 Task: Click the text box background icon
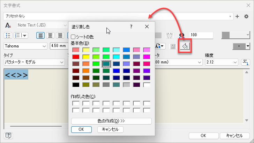173,46
